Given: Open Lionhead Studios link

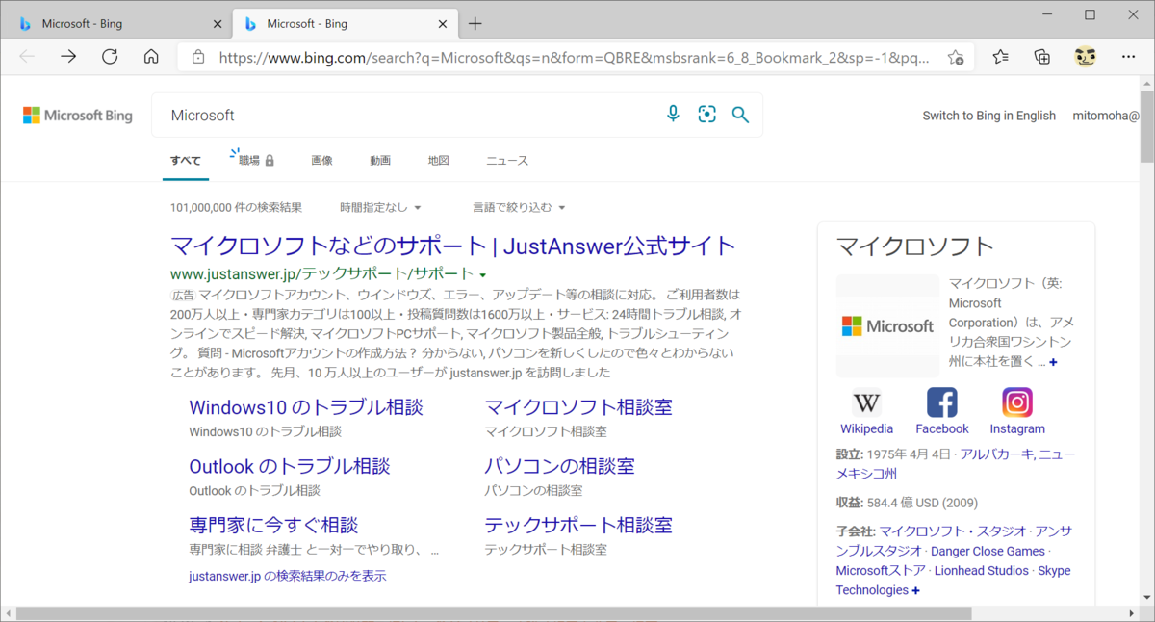Looking at the screenshot, I should pos(982,571).
